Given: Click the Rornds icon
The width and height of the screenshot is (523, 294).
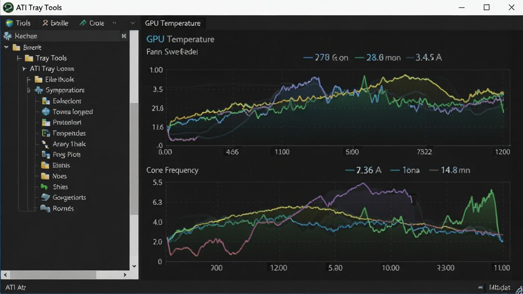Looking at the screenshot, I should pos(45,208).
